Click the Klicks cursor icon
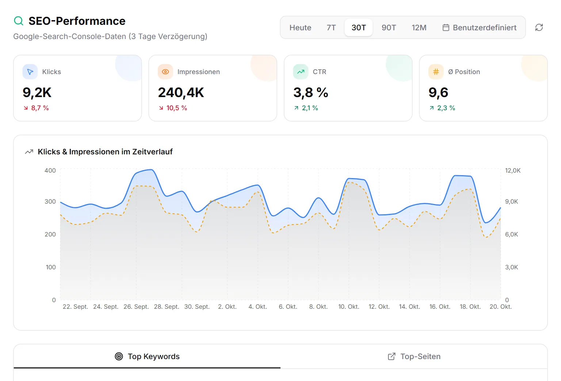 (x=30, y=72)
